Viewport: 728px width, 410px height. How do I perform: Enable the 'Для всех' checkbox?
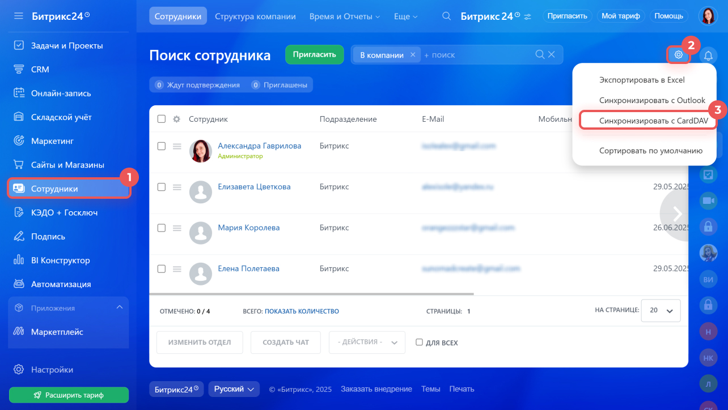[x=419, y=343]
